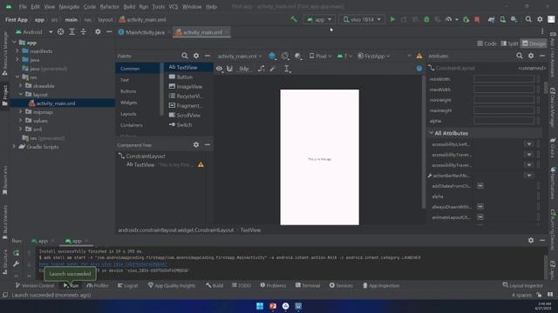Open Attributes panel settings gear
Viewport: 558px width, 313px height.
click(531, 56)
